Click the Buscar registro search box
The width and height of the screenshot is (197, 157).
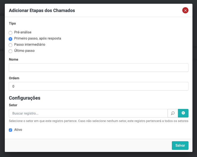tap(88, 113)
